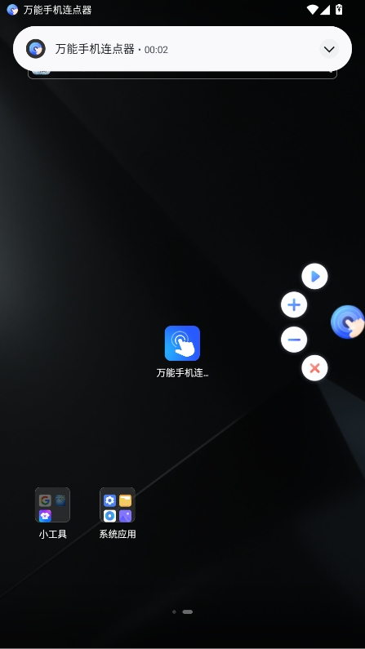Remove a click point with the minus button
The height and width of the screenshot is (649, 365).
[294, 340]
